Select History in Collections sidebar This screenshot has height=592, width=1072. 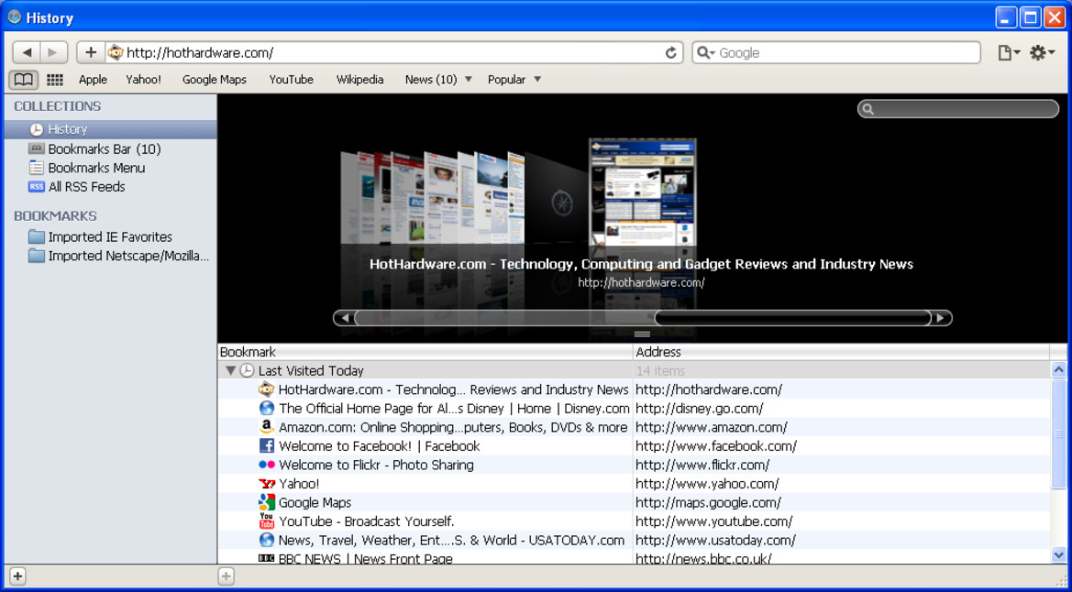pos(110,129)
